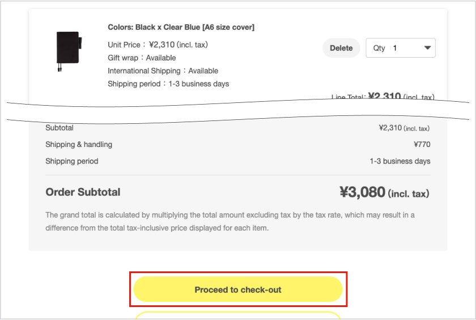Screen dimensions: 476x320
Task: Delete the Black x Clear Blue item
Action: tap(341, 48)
